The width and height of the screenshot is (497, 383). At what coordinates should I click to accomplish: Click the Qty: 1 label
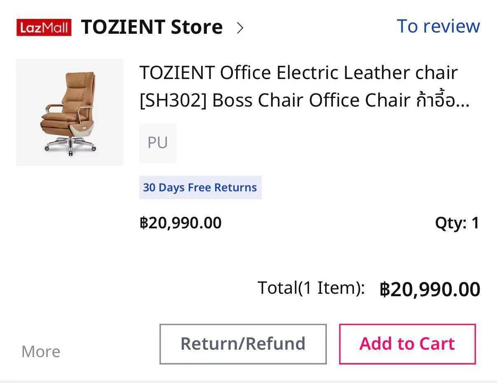[x=457, y=223]
